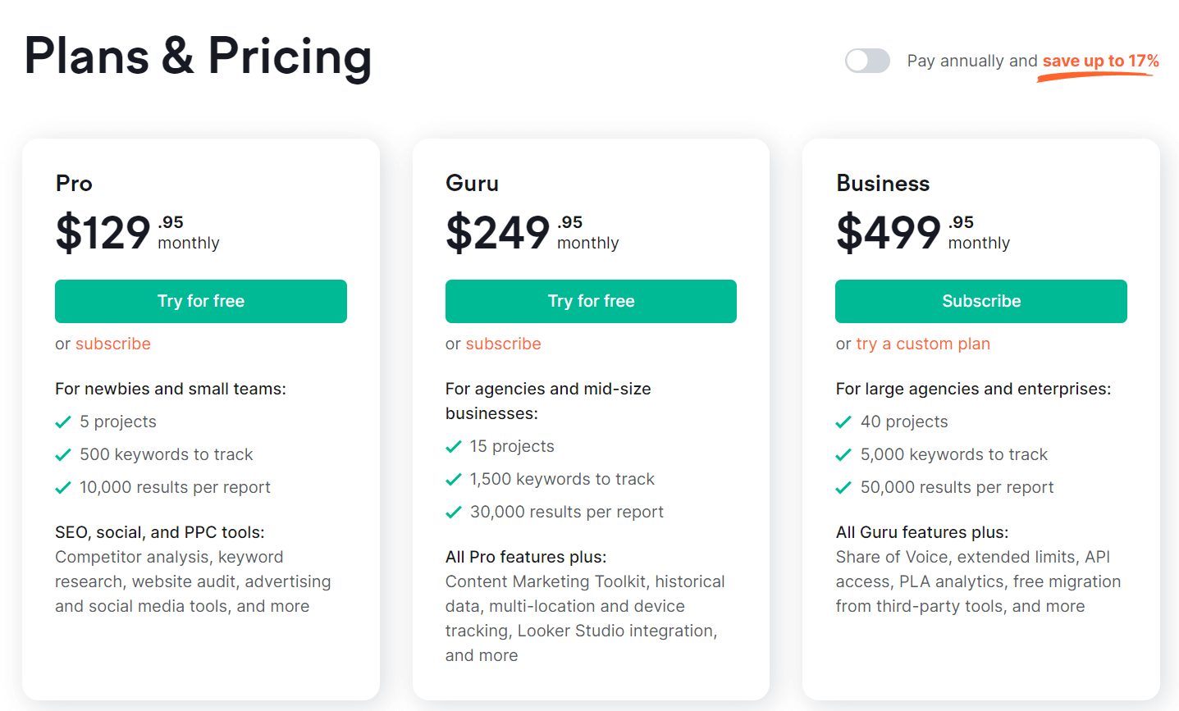Open the subscribe link under the Guru plan
1179x711 pixels.
503,344
